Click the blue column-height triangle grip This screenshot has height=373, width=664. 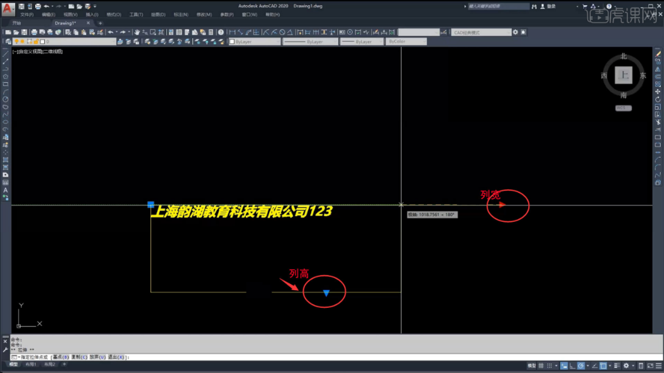click(326, 293)
